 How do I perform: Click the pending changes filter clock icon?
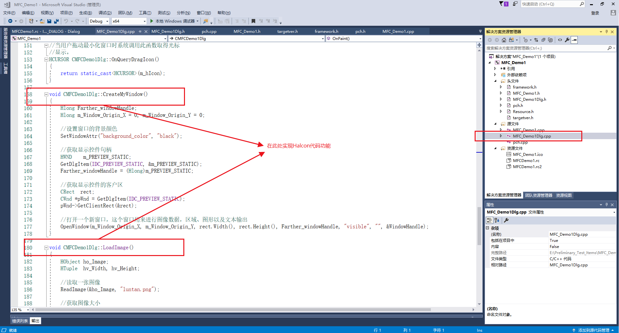[526, 40]
